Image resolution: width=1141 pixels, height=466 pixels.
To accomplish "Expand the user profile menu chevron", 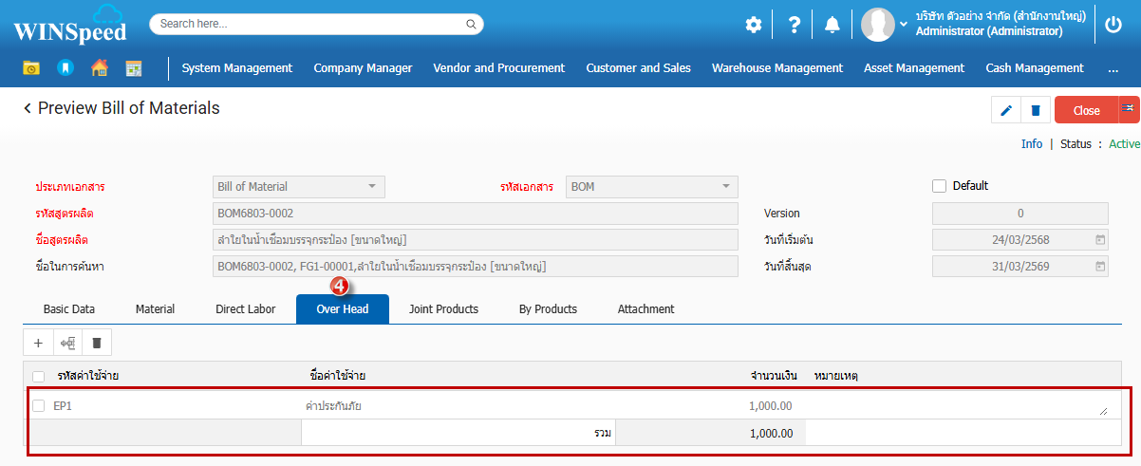I will [x=904, y=24].
